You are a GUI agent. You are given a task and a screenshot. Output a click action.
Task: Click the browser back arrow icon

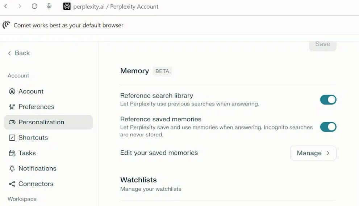point(6,7)
